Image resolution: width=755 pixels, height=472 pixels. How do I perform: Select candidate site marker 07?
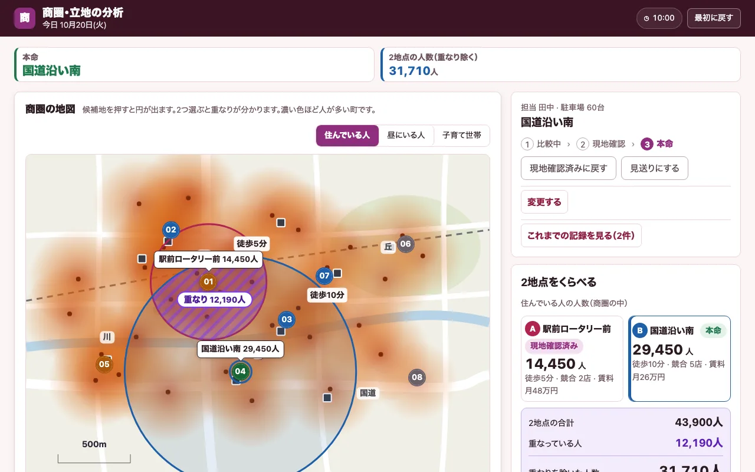click(324, 276)
